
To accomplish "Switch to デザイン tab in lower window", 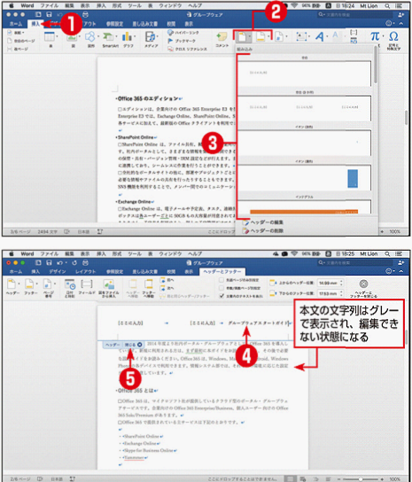I will click(58, 272).
